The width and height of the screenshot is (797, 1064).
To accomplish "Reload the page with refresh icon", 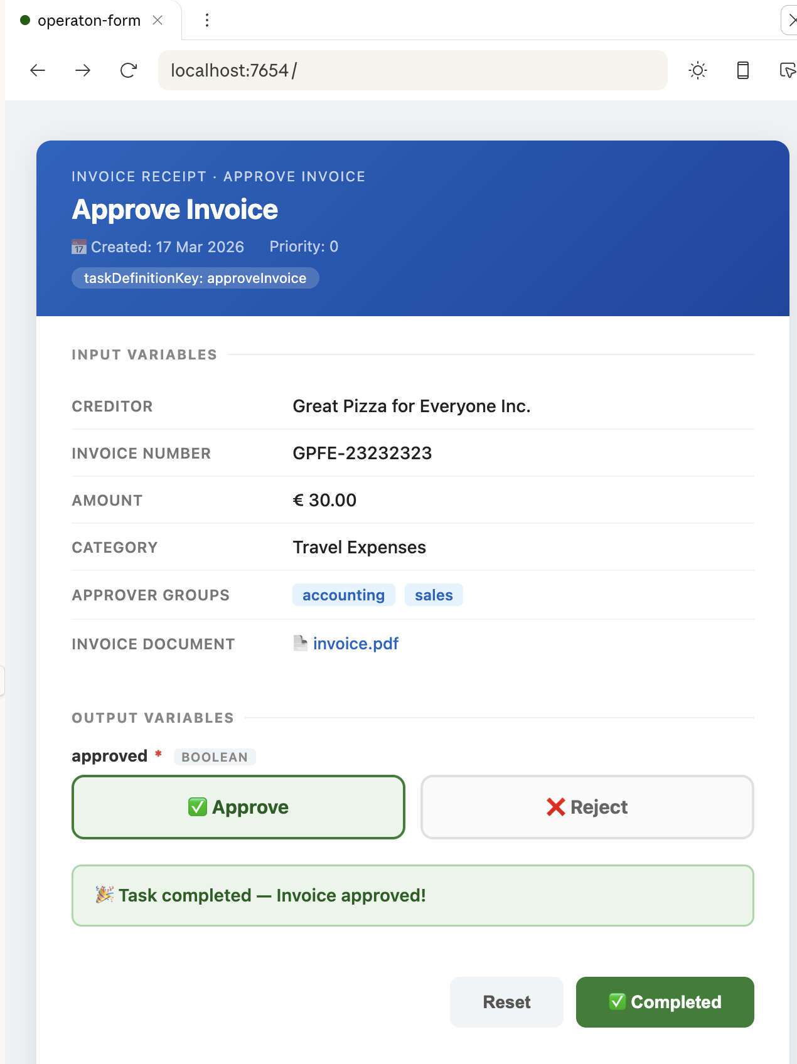I will (x=129, y=70).
